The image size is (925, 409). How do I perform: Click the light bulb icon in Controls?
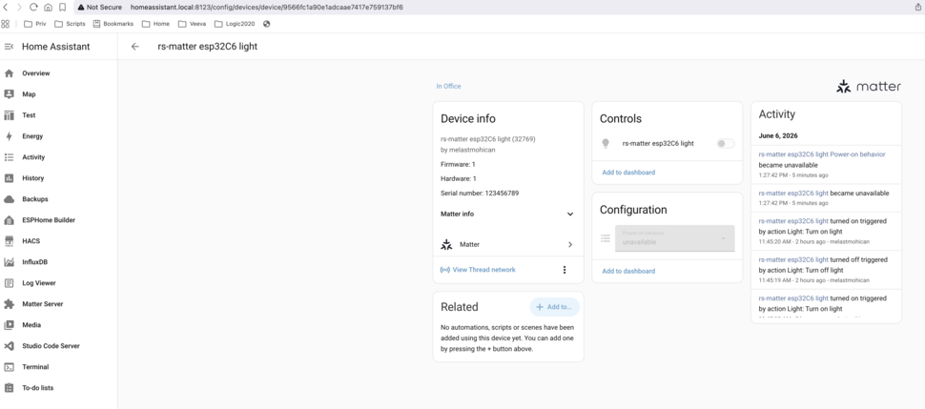(x=605, y=143)
